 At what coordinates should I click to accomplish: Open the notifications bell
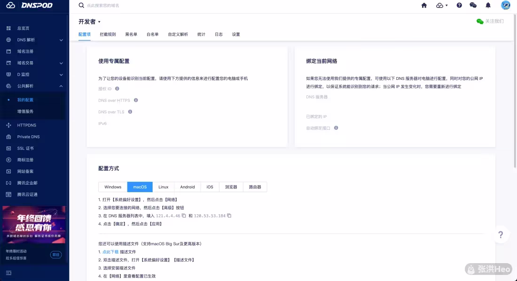488,5
